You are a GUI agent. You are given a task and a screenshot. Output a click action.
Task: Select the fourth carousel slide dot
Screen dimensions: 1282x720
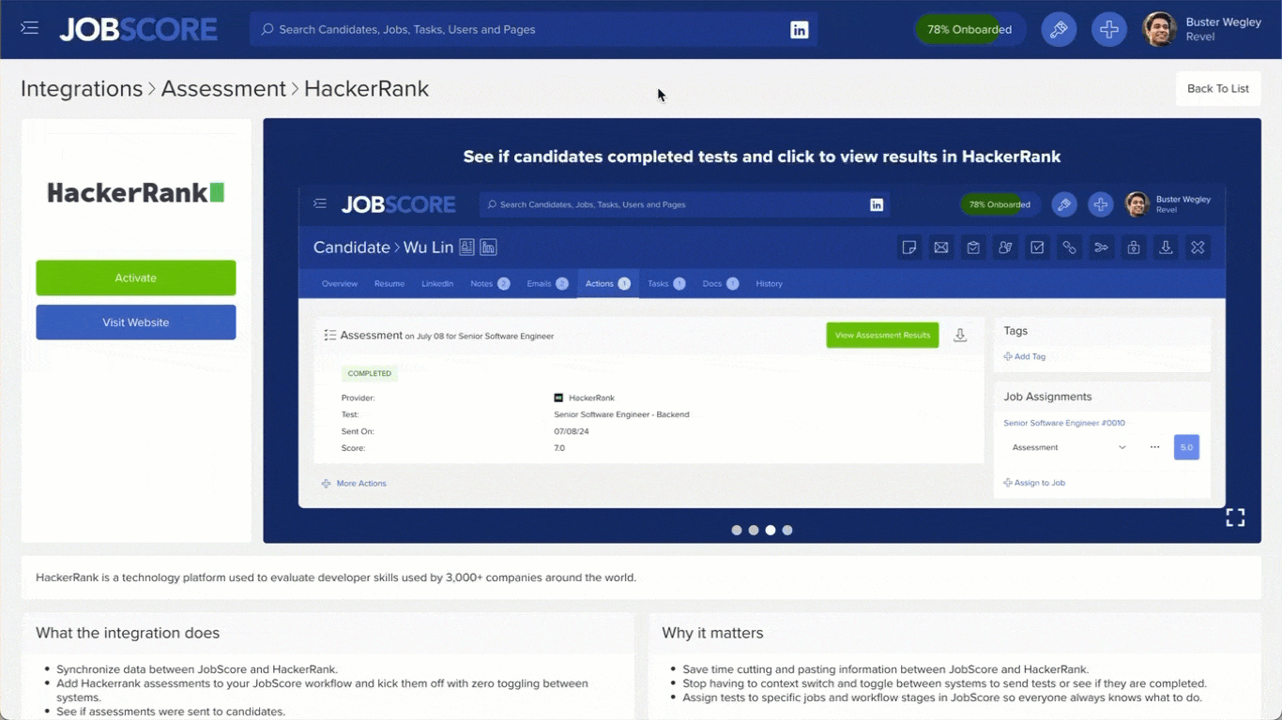coord(787,531)
